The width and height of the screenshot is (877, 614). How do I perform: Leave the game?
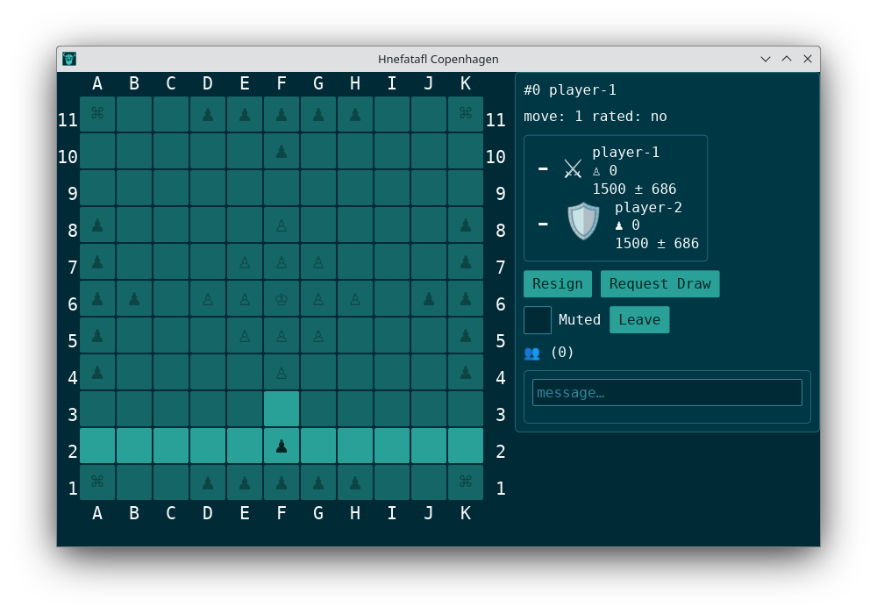(639, 320)
